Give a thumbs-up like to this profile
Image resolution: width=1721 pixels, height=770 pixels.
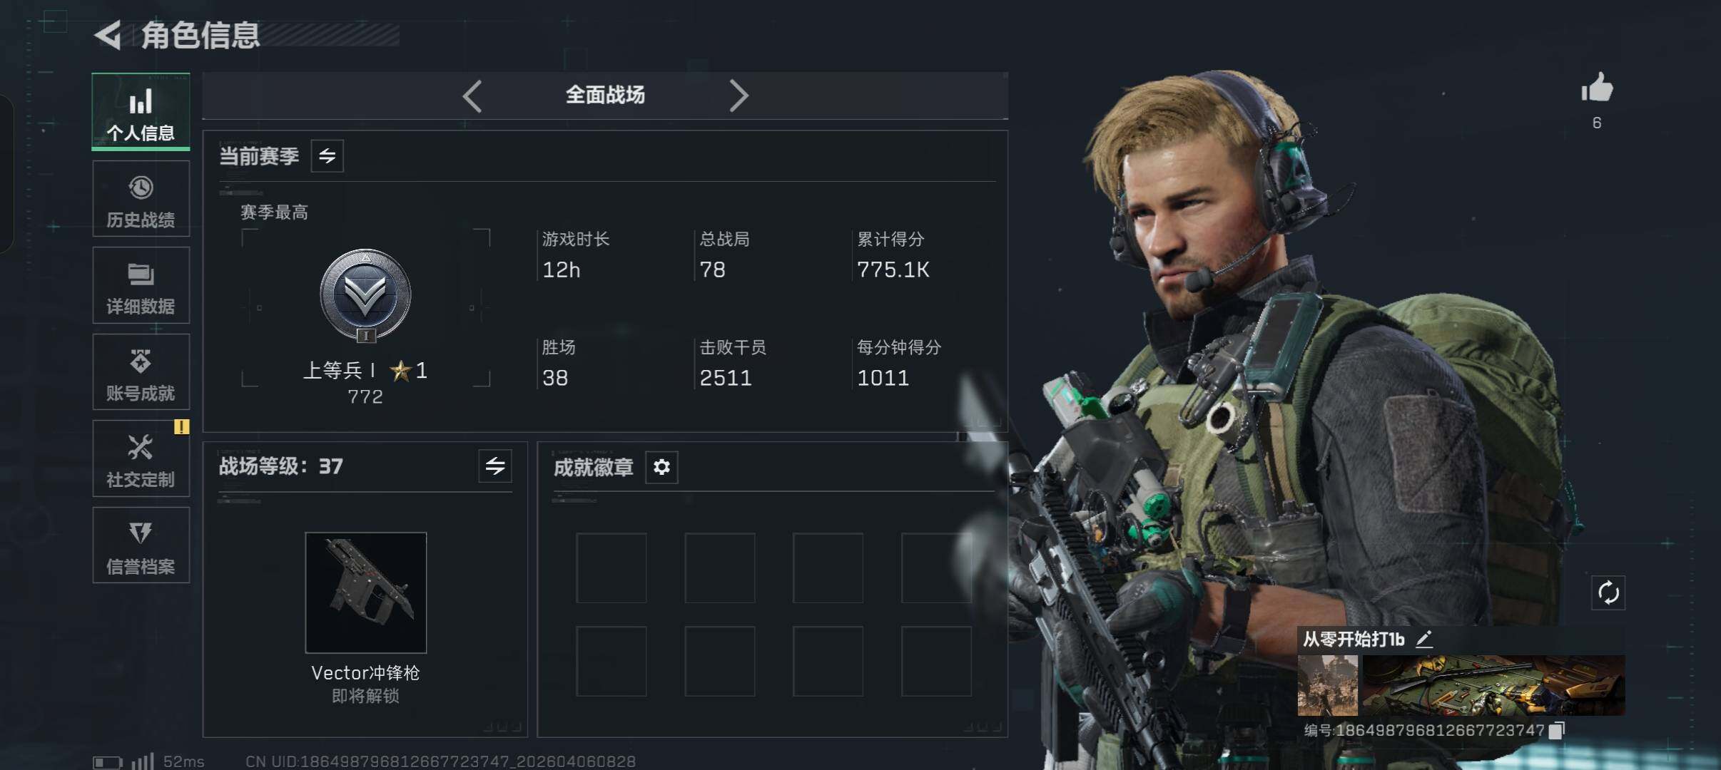click(x=1597, y=88)
